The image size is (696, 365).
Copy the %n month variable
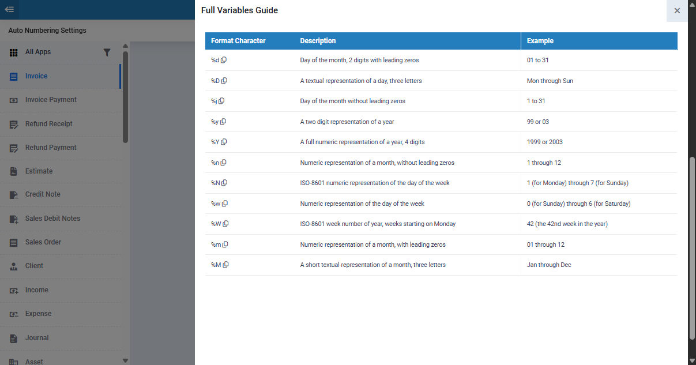click(224, 163)
